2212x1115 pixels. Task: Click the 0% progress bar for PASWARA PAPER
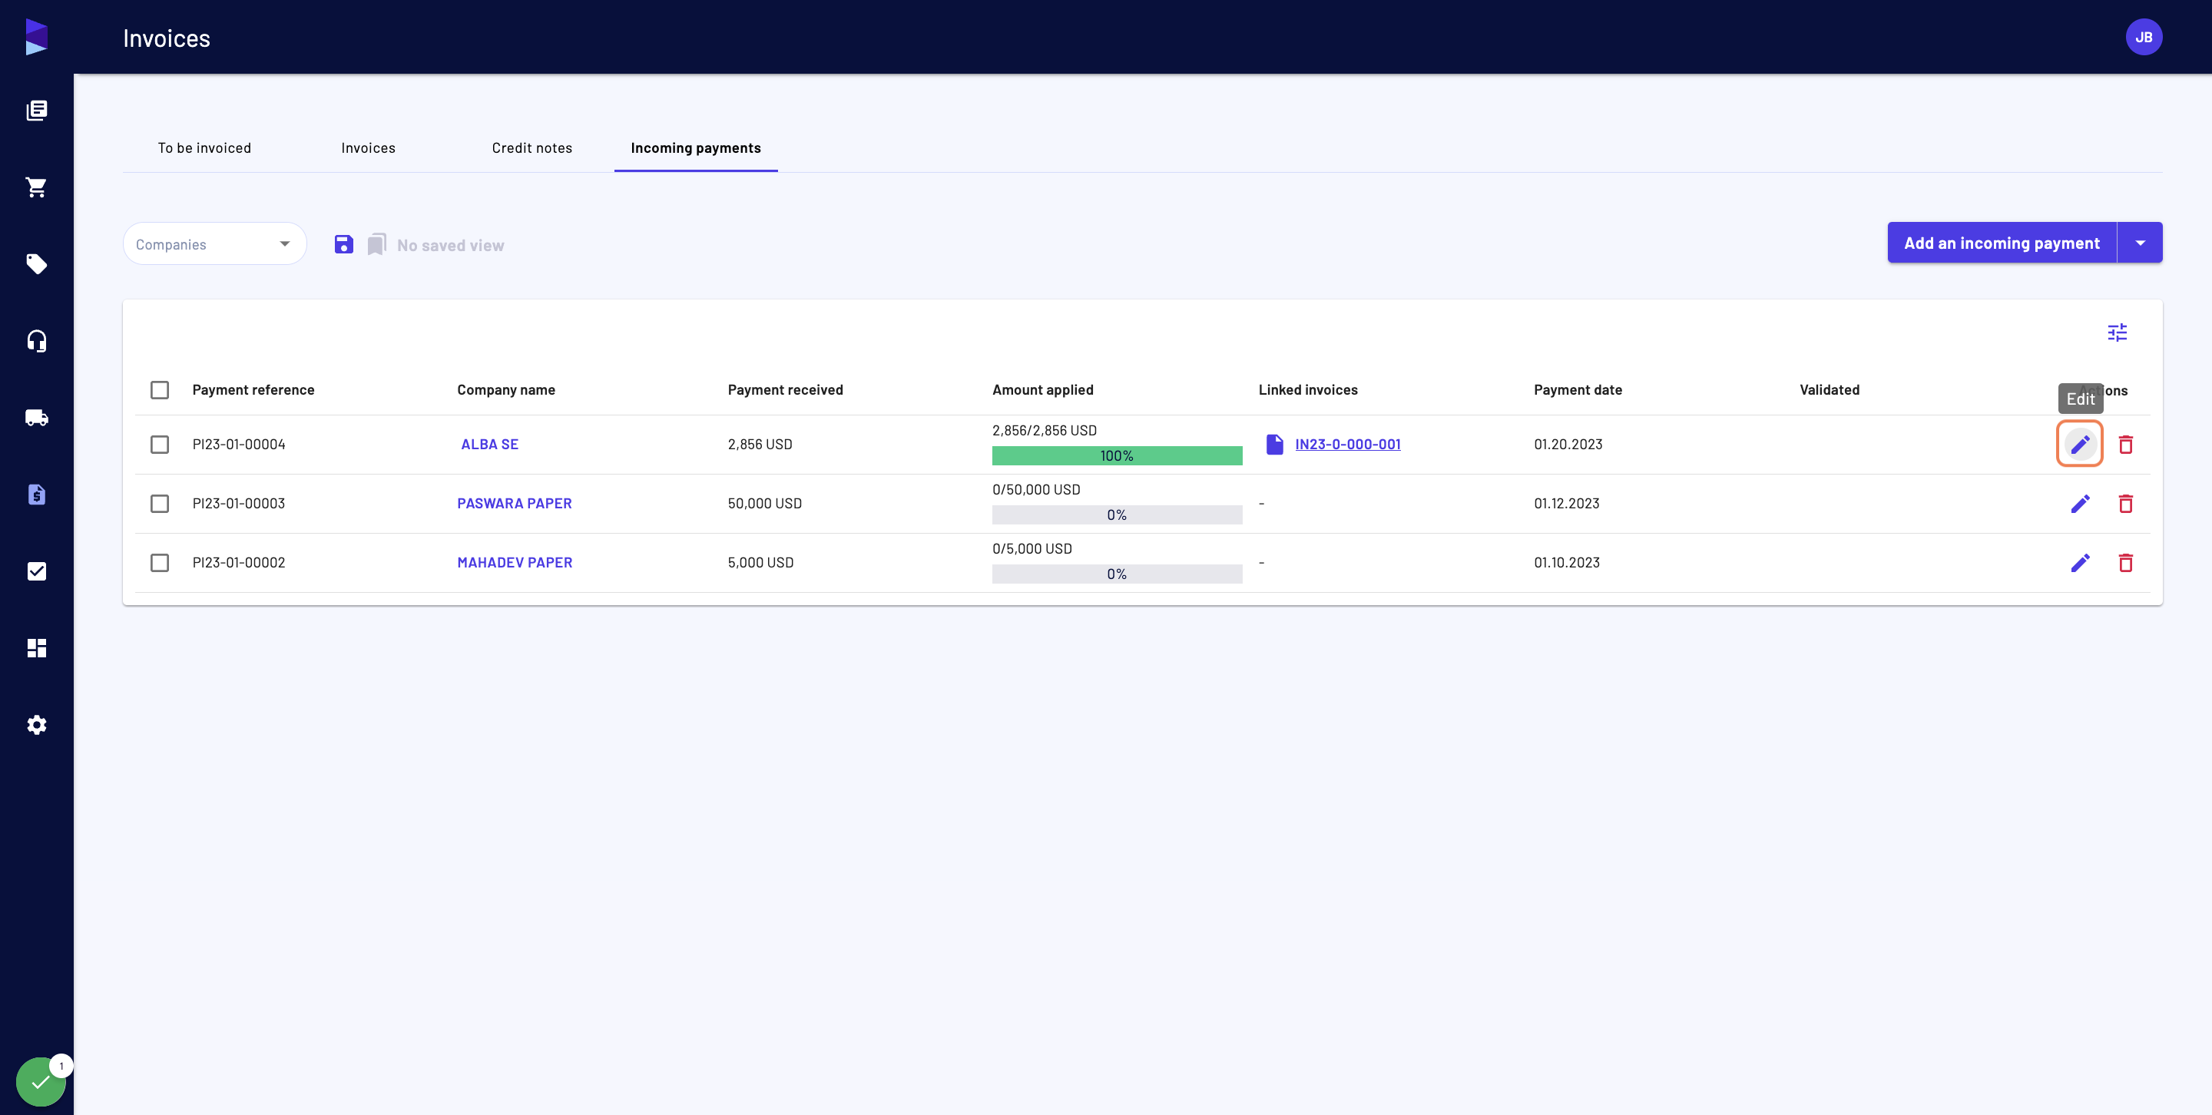[1118, 515]
